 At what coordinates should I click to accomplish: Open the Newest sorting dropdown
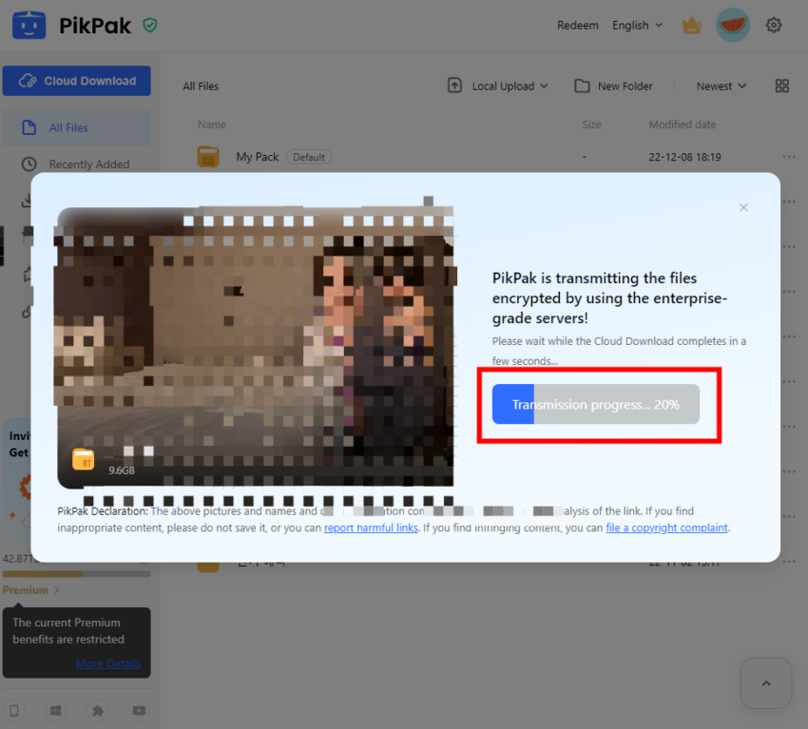point(720,86)
